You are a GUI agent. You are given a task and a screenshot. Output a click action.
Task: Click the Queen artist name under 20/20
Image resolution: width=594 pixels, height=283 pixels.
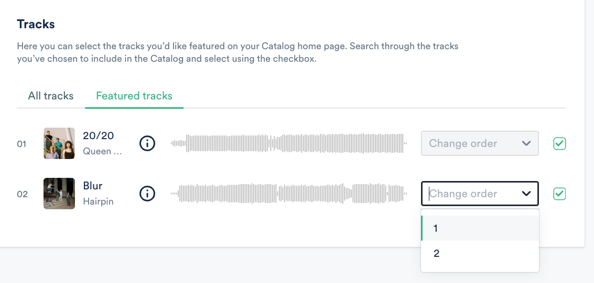tap(102, 151)
